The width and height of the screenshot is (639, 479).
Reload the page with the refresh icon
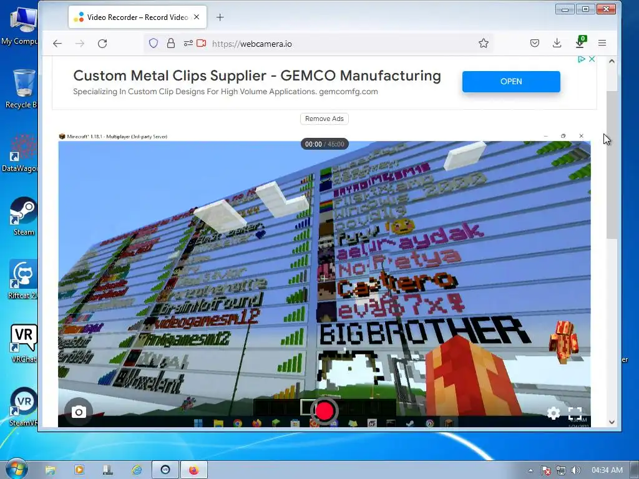(102, 44)
